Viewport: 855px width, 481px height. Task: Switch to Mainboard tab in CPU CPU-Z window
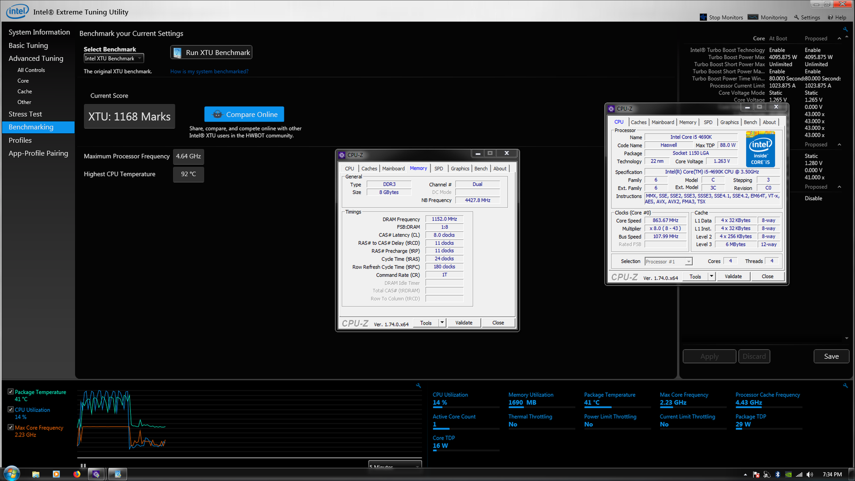tap(663, 122)
